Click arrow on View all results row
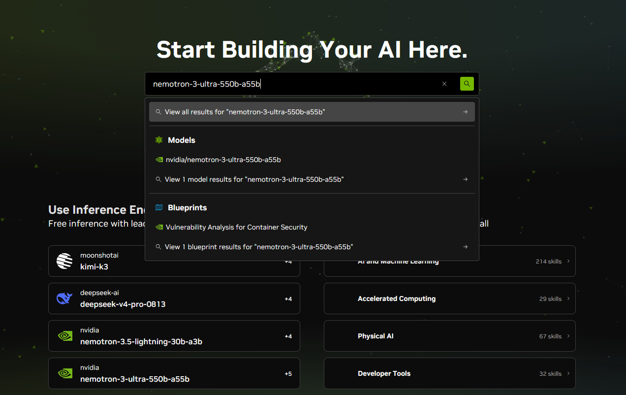Viewport: 626px width, 395px height. [x=465, y=112]
